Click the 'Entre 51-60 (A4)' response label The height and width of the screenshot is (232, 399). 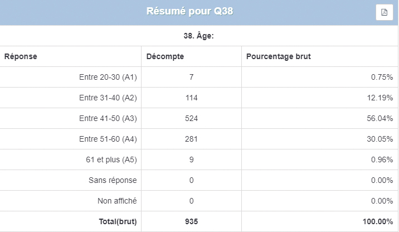pos(108,139)
